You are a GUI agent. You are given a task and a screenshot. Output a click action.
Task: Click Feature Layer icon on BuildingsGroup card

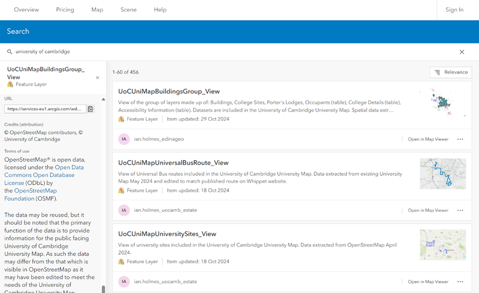click(x=121, y=119)
